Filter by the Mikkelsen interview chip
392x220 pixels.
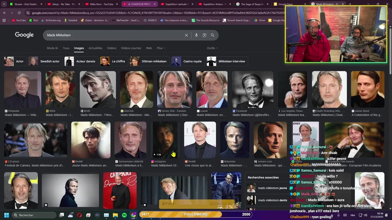click(227, 61)
